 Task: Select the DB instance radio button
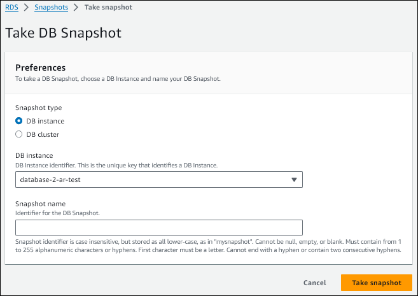(19, 121)
